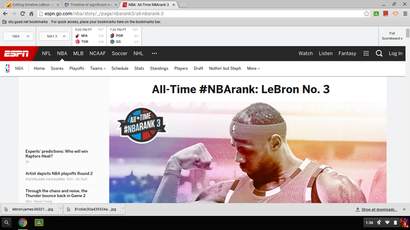Open the MAY 3 date dropdown
The width and height of the screenshot is (410, 230).
[x=54, y=36]
